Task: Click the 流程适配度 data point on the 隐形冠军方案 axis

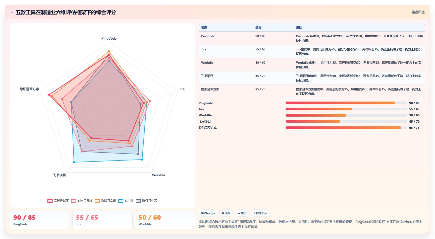Action: click(49, 95)
